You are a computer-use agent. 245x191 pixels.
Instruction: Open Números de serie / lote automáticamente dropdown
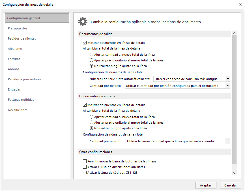click(192, 79)
